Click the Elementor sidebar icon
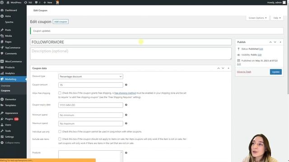 2,99
